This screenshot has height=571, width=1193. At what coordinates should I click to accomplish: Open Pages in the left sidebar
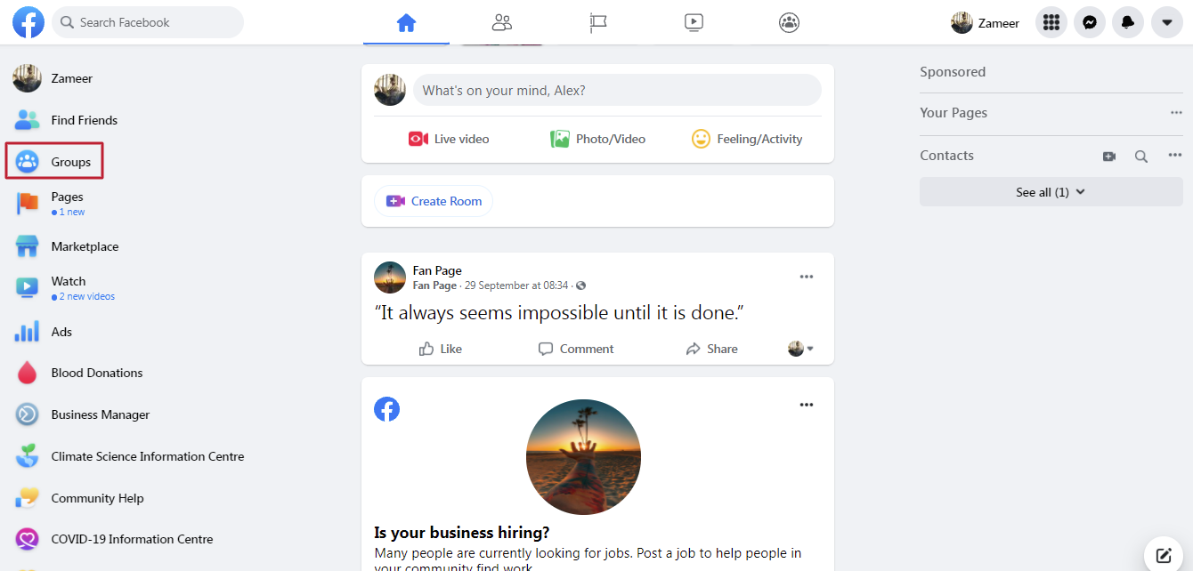pos(51,204)
